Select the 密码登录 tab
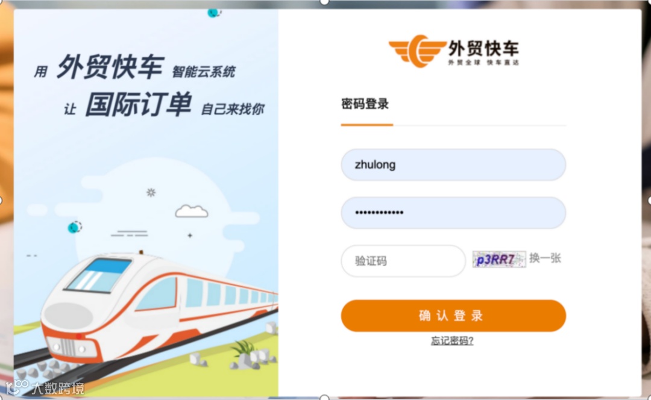 [x=365, y=104]
